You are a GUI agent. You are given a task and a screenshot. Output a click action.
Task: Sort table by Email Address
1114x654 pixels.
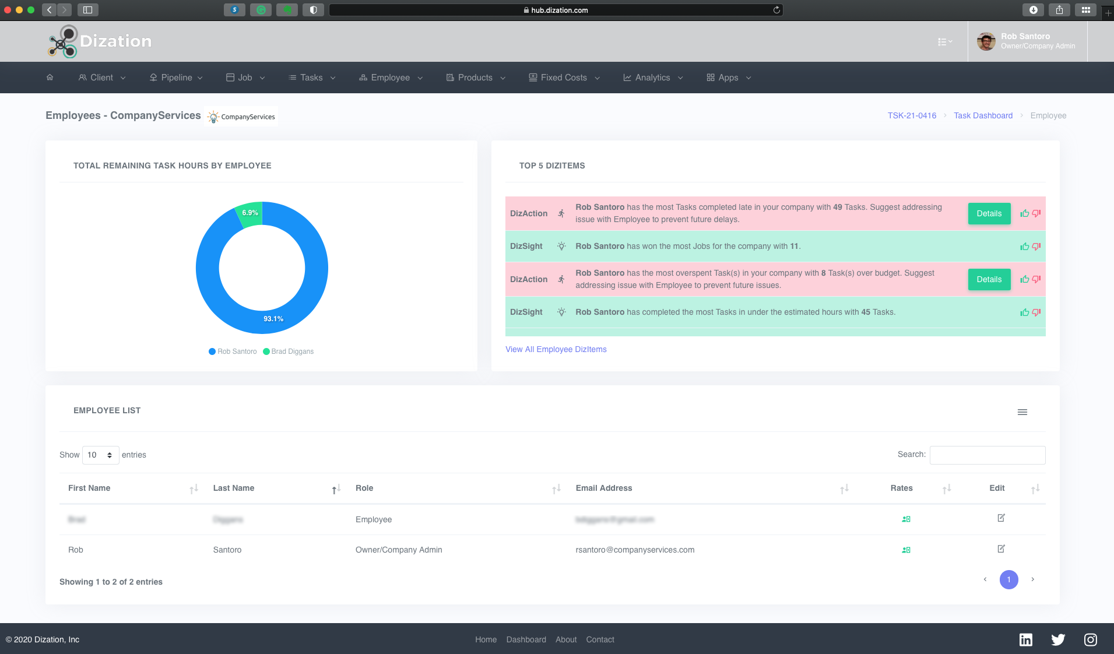[x=711, y=488]
